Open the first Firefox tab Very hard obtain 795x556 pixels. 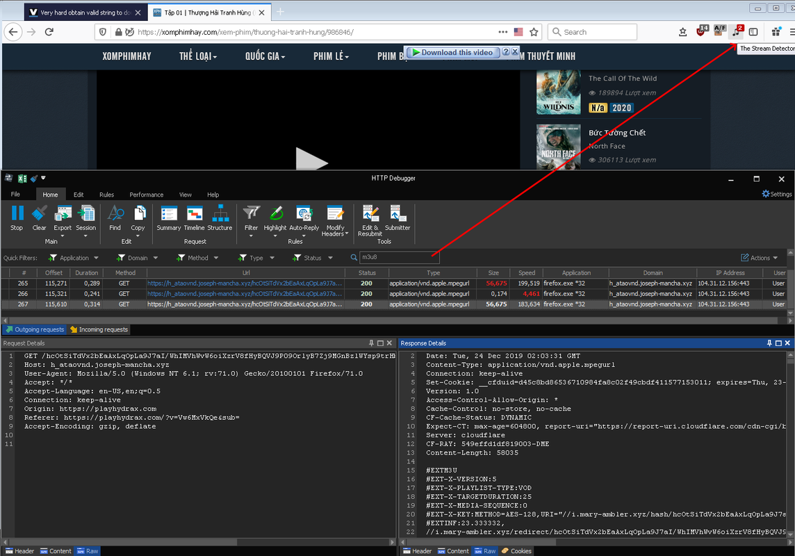point(85,13)
